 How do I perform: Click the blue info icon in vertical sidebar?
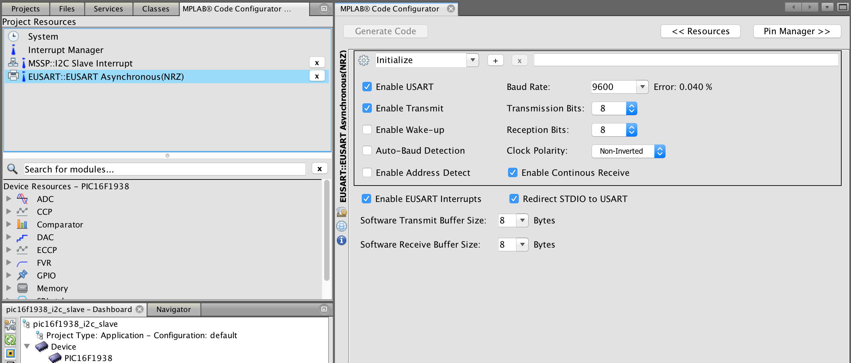[x=342, y=240]
